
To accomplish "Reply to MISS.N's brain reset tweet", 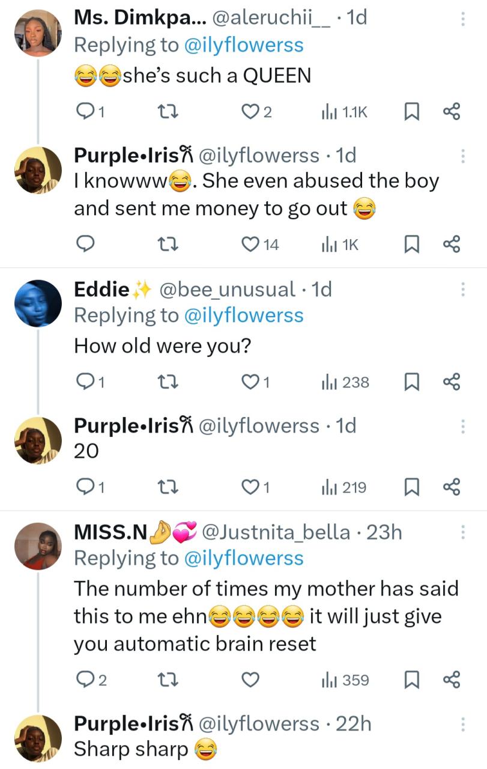I will pyautogui.click(x=86, y=680).
